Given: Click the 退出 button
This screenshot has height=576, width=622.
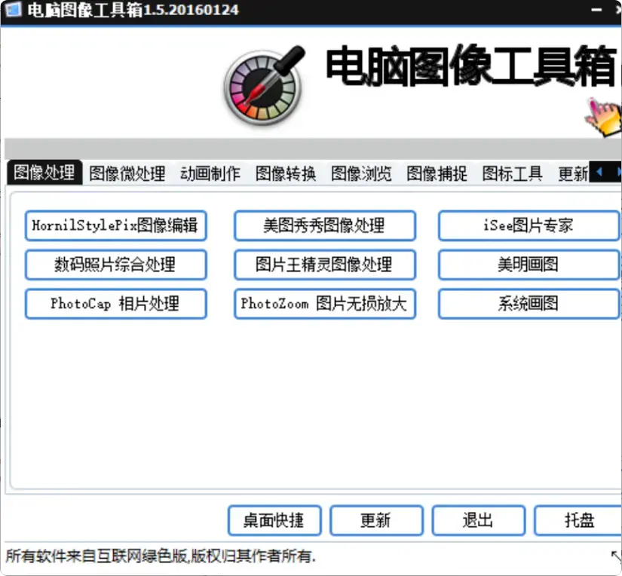Looking at the screenshot, I should pyautogui.click(x=478, y=520).
